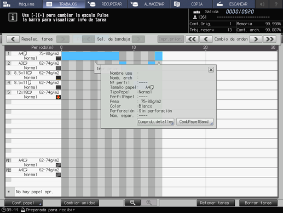Click Perforación Sin perforación value
The width and height of the screenshot is (283, 213).
coord(155,111)
